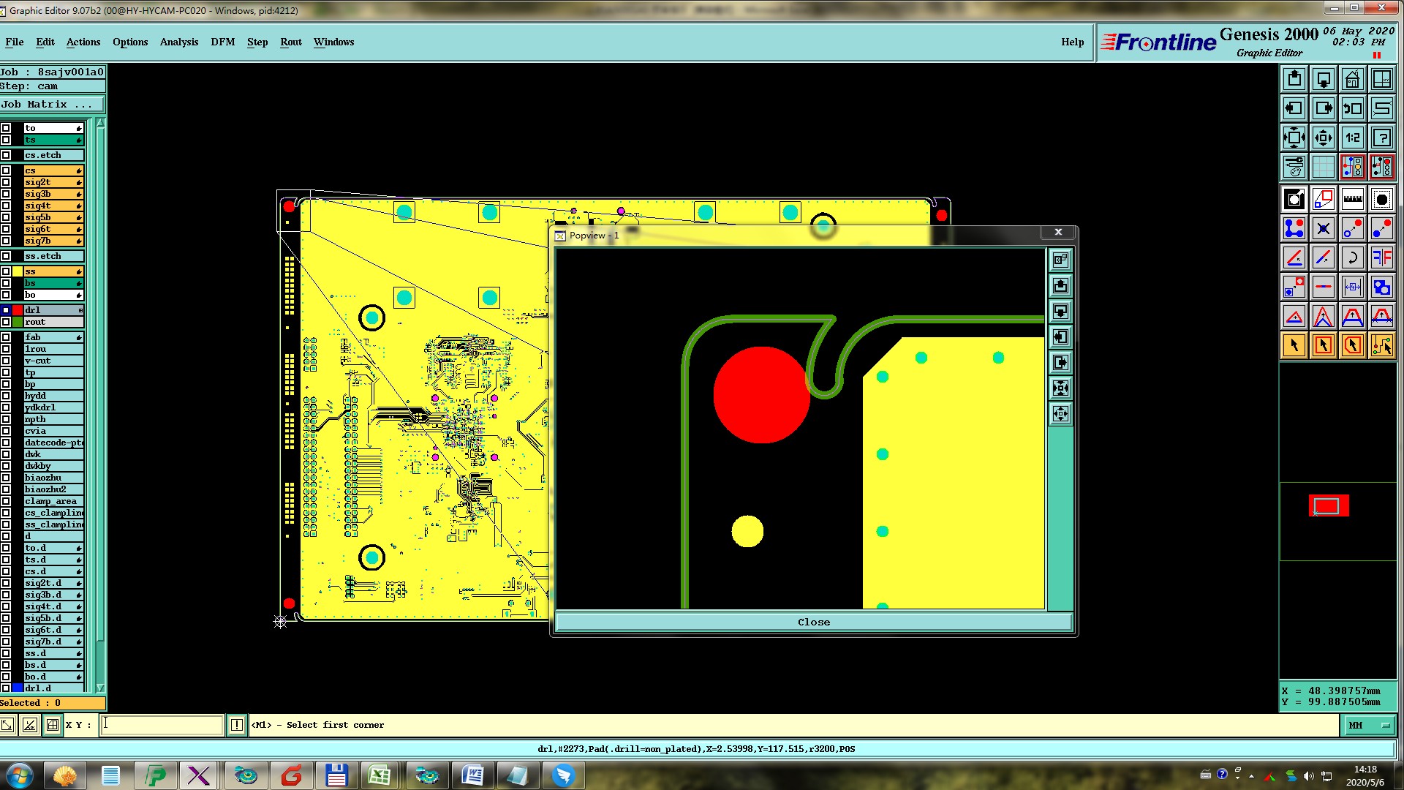Open the question mark help icon
This screenshot has height=790, width=1404.
coord(1381,138)
